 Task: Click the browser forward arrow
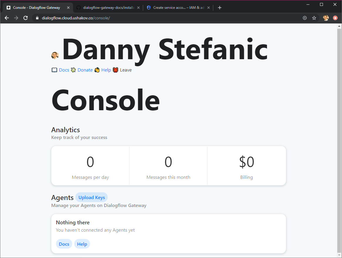[x=16, y=18]
